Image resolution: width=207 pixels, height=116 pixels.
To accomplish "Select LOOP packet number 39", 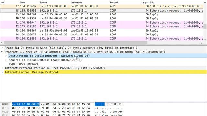I will (x=102, y=15).
